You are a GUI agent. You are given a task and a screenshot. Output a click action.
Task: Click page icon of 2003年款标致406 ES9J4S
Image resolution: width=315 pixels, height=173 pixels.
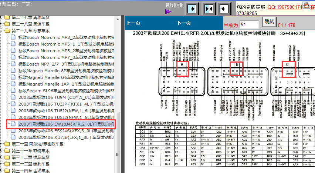13,130
